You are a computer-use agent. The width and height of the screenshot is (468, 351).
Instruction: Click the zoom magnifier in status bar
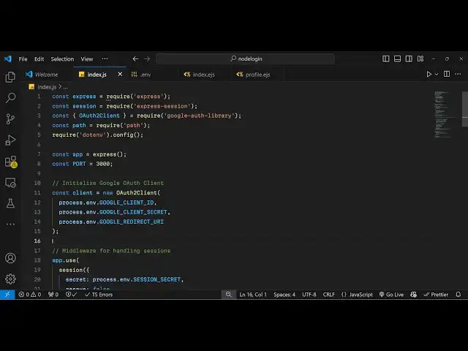click(228, 295)
